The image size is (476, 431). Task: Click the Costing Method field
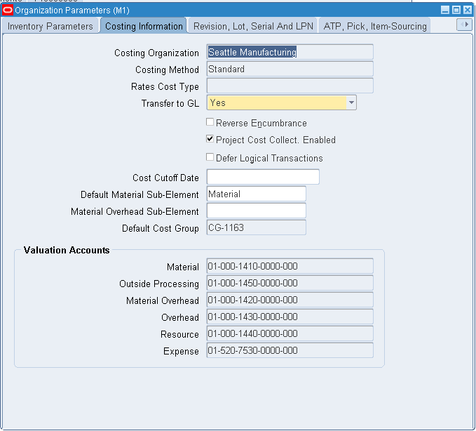290,69
